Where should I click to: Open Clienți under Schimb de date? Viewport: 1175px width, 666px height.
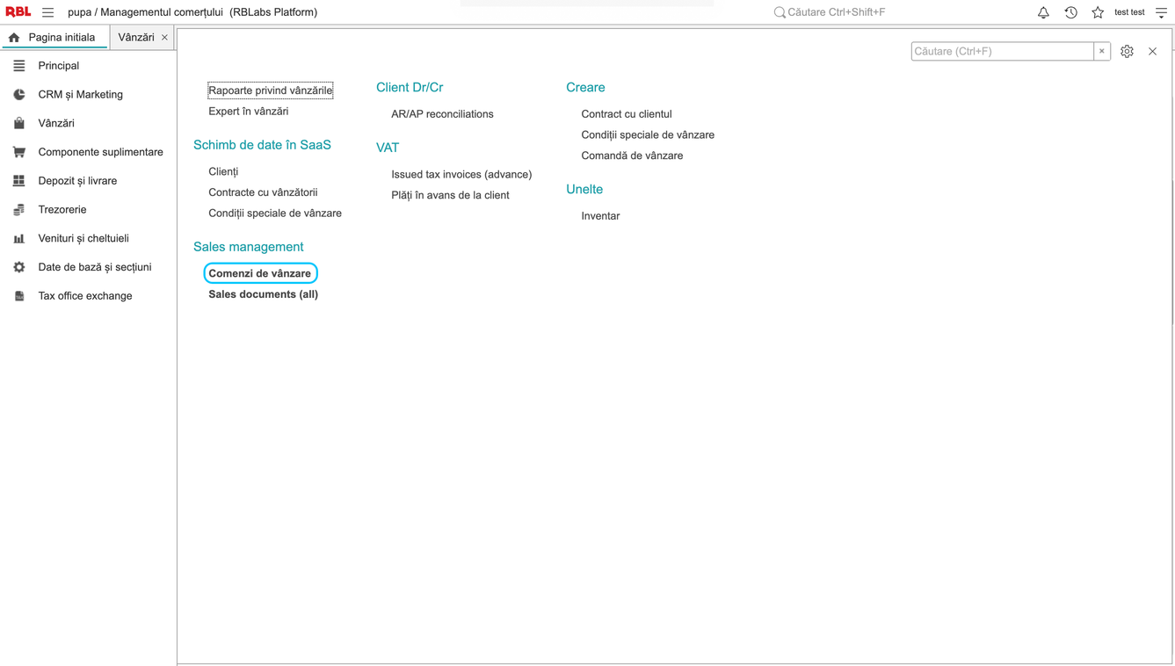[x=223, y=171]
